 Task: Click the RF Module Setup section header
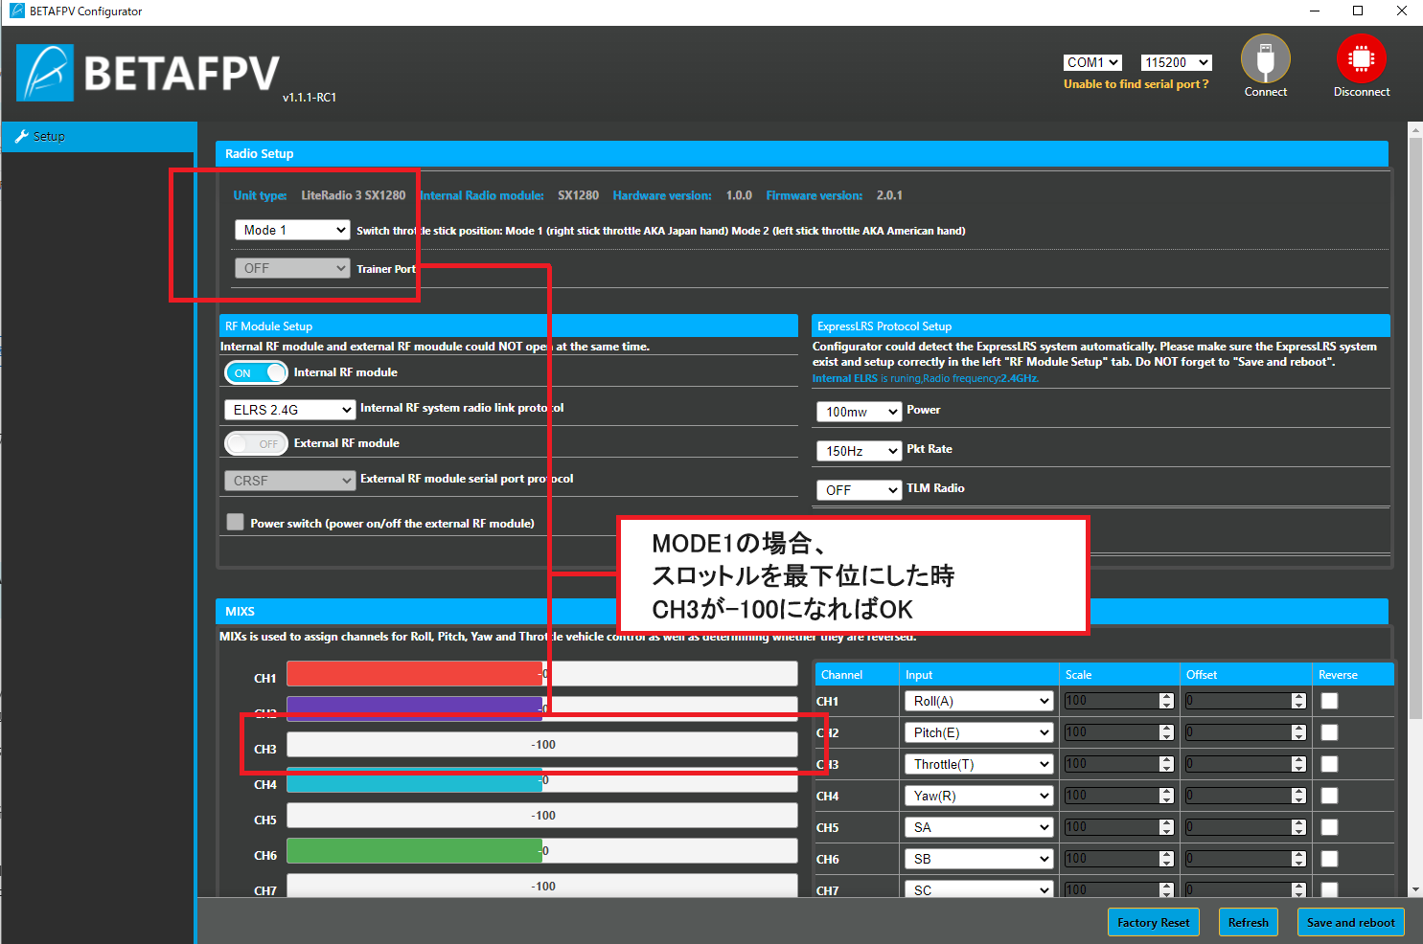(x=508, y=326)
